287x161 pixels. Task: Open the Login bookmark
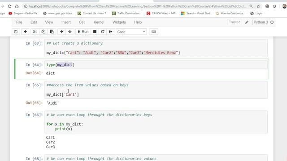[x=256, y=13]
